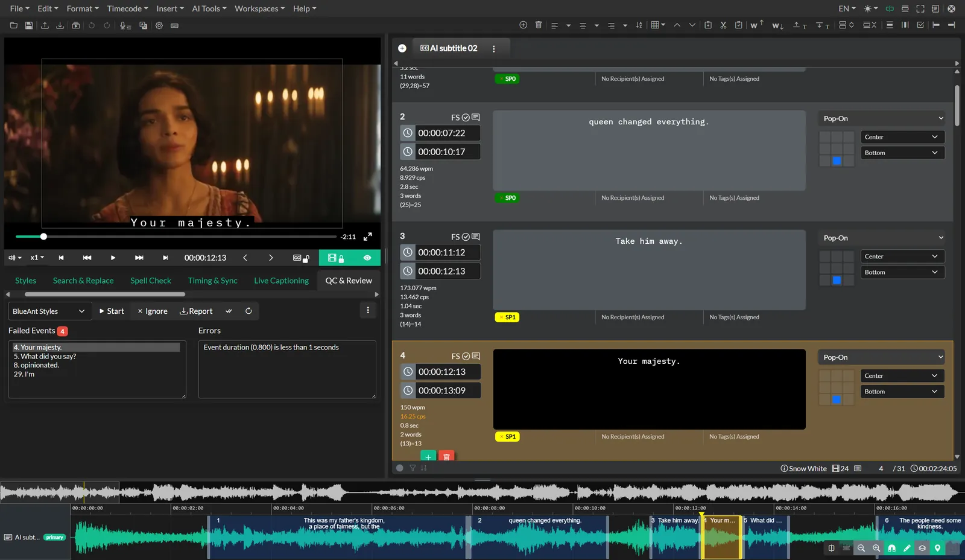
Task: Toggle event 2 approved check circle
Action: tap(466, 117)
